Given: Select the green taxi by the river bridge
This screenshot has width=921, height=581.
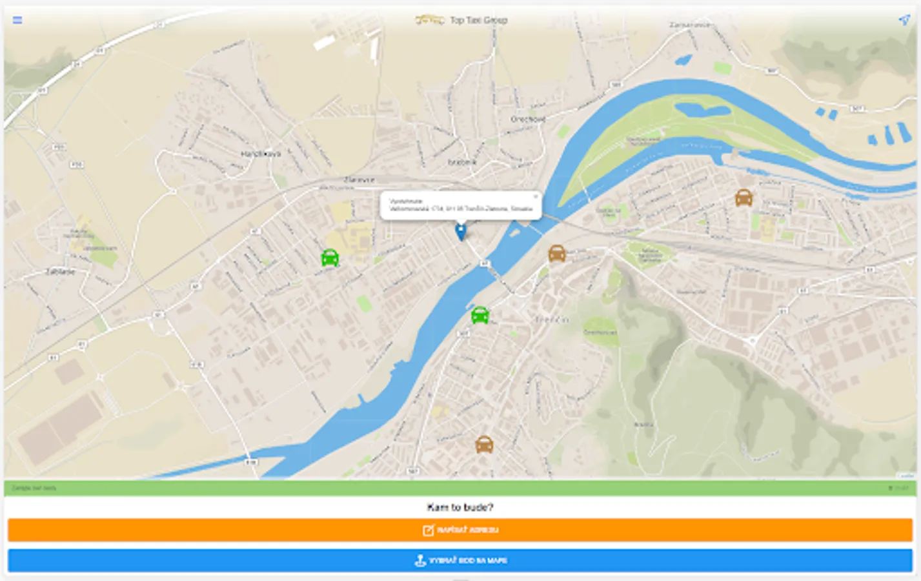Looking at the screenshot, I should [x=480, y=315].
